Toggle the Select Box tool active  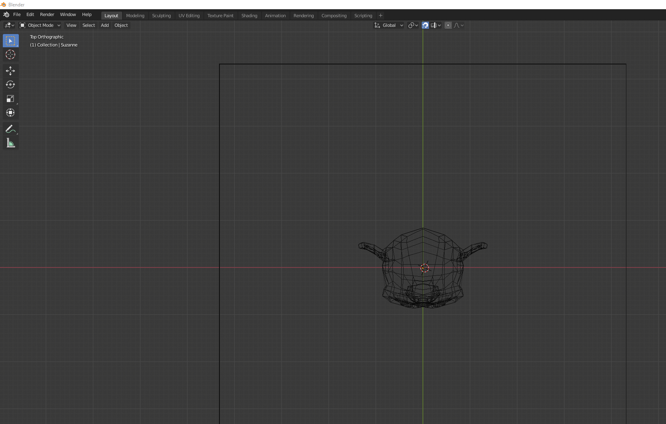10,40
